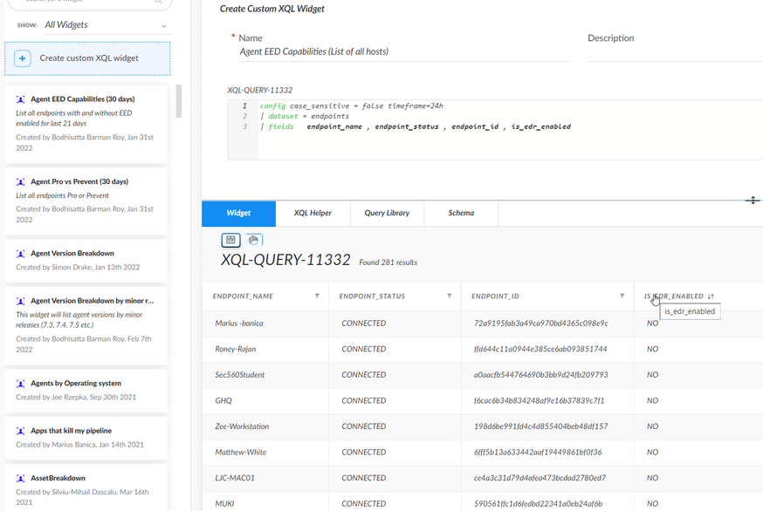The image size is (763, 511).
Task: Open the XQL Helper tab
Action: click(x=313, y=213)
